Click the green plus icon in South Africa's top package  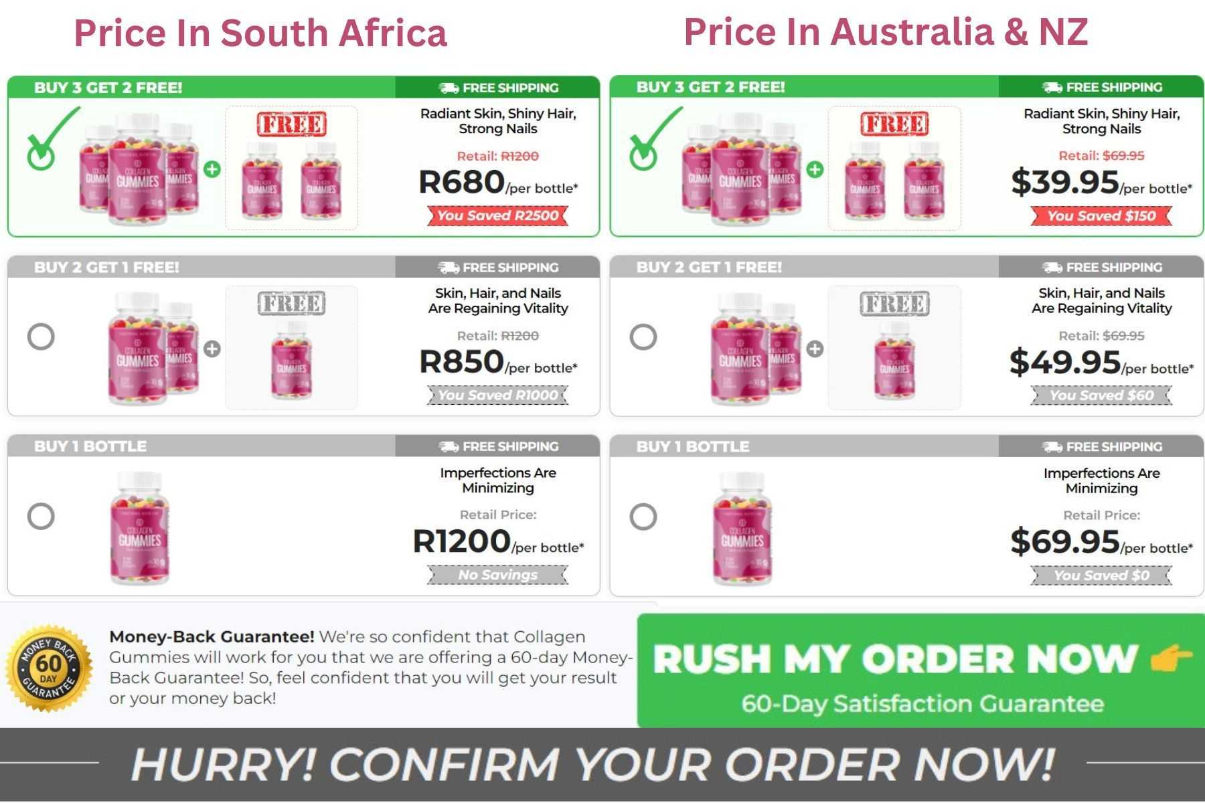pyautogui.click(x=212, y=169)
